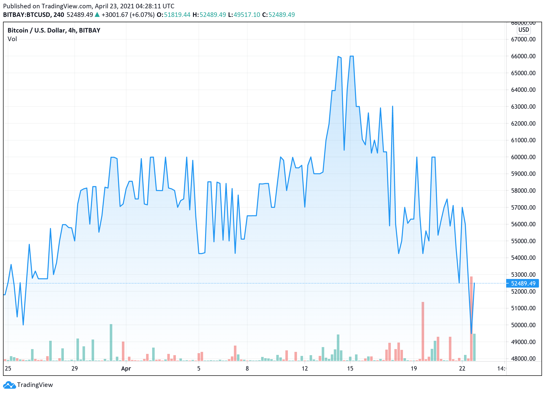Click the 63000.00 price axis label
The height and width of the screenshot is (394, 545).
coord(523,106)
